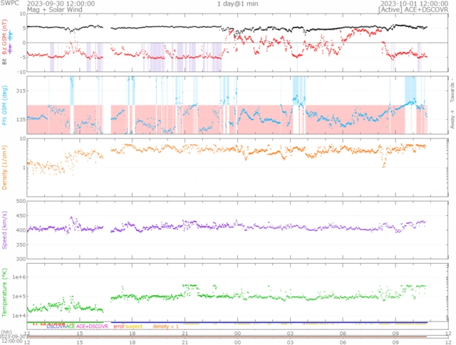This screenshot has width=456, height=345.
Task: Click the 'Phi GSM (deg)' axis label
Action: coord(4,105)
